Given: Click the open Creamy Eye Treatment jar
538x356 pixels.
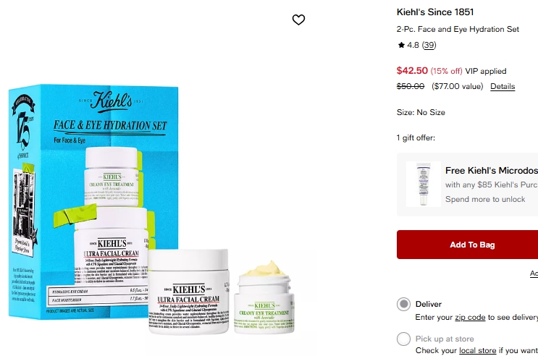Looking at the screenshot, I should [x=264, y=297].
